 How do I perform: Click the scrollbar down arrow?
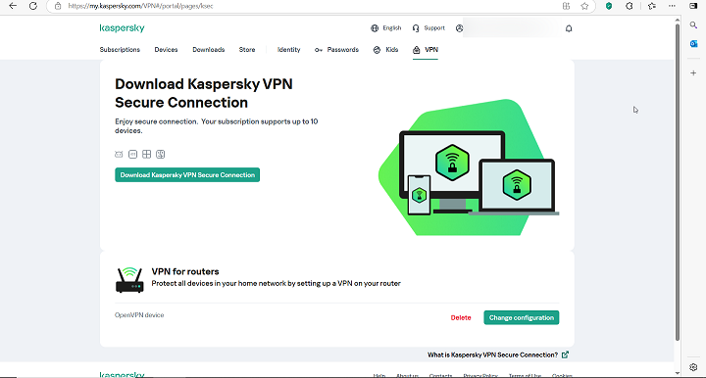click(x=678, y=373)
